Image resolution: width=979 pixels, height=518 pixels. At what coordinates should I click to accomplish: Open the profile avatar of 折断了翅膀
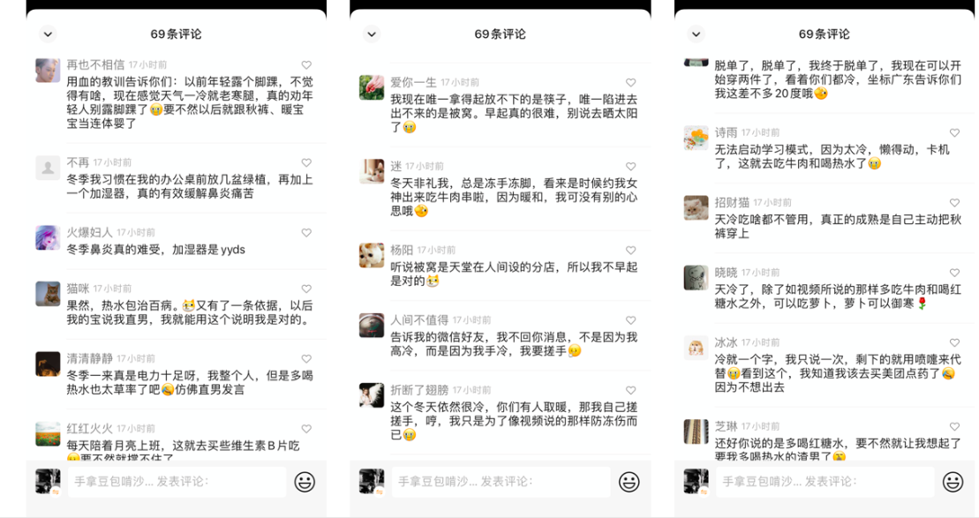372,395
